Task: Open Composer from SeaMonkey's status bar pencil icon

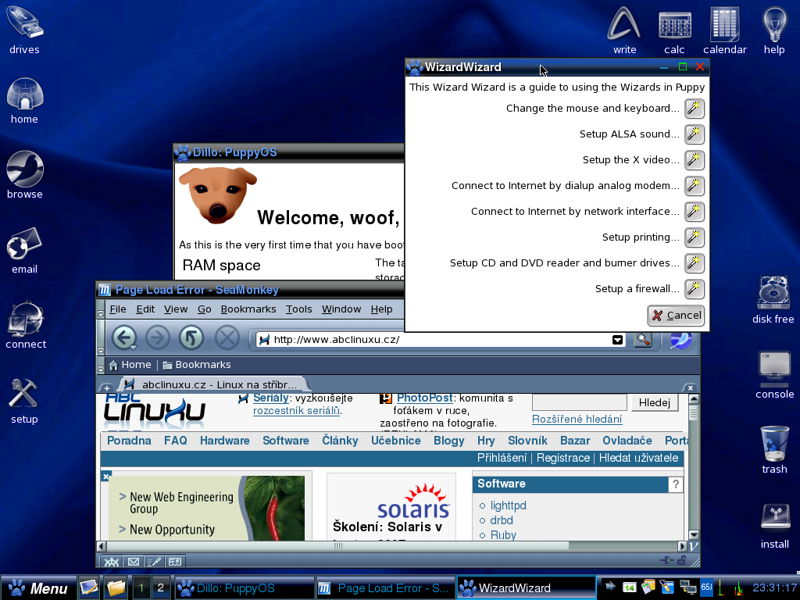Action: pos(154,562)
